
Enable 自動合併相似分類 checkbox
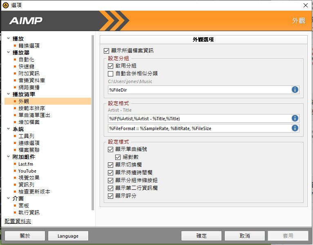[110, 74]
